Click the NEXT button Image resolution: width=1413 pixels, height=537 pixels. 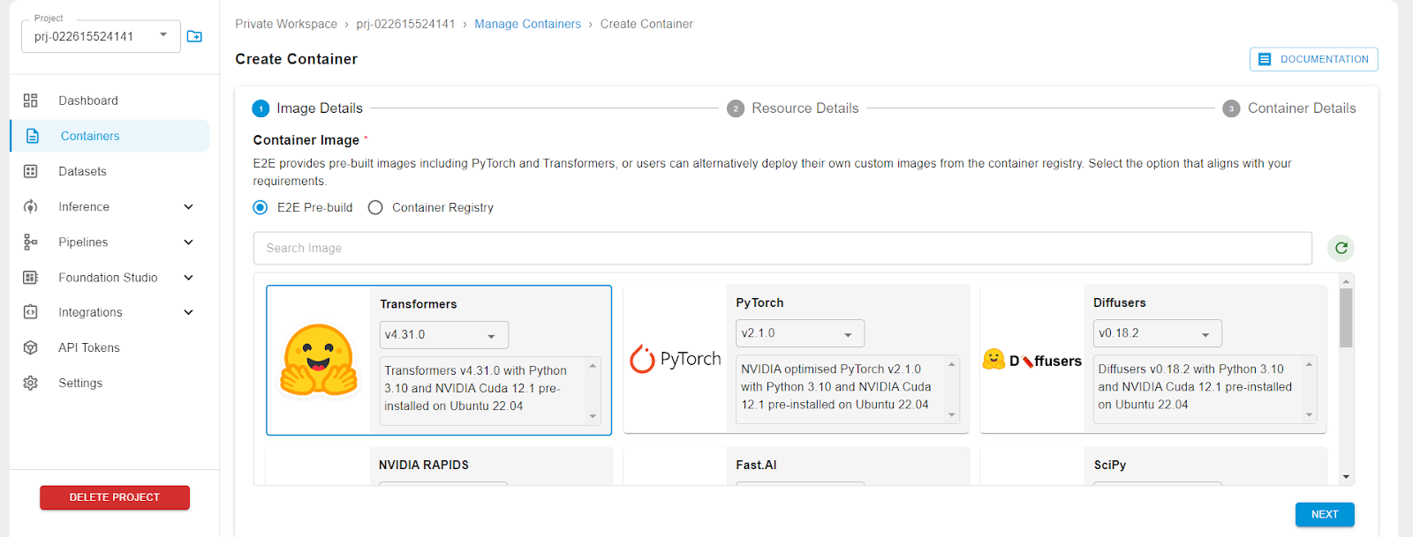coord(1325,514)
